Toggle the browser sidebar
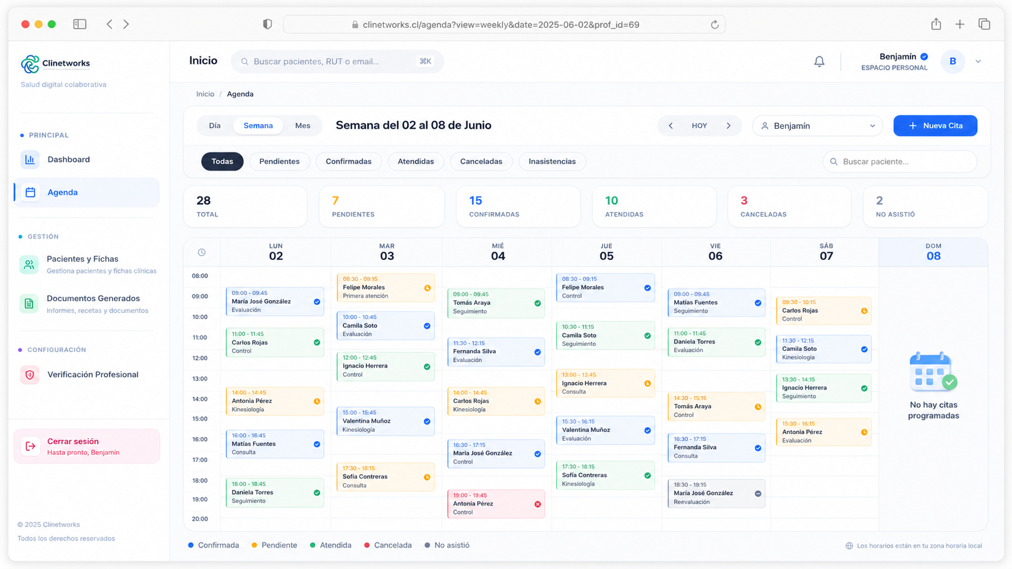This screenshot has width=1012, height=569. coord(80,24)
